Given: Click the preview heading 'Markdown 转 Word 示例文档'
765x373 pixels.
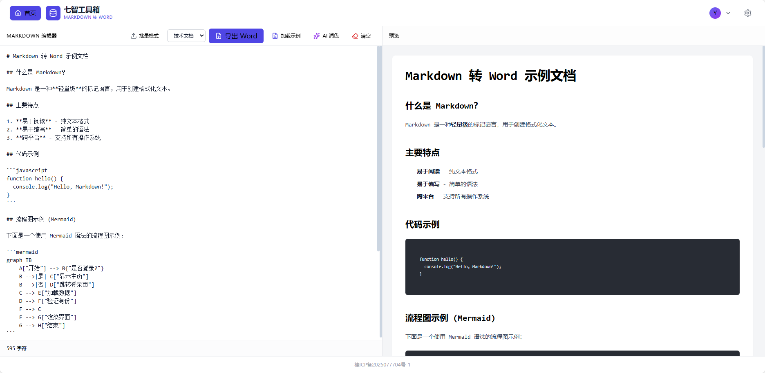Looking at the screenshot, I should tap(490, 76).
